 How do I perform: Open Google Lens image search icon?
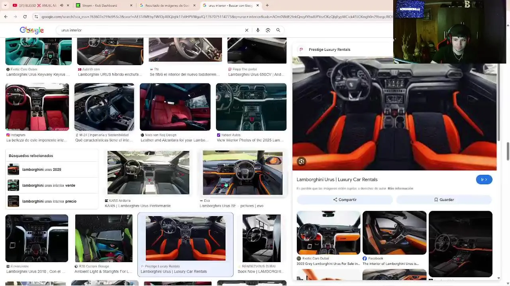(x=268, y=30)
